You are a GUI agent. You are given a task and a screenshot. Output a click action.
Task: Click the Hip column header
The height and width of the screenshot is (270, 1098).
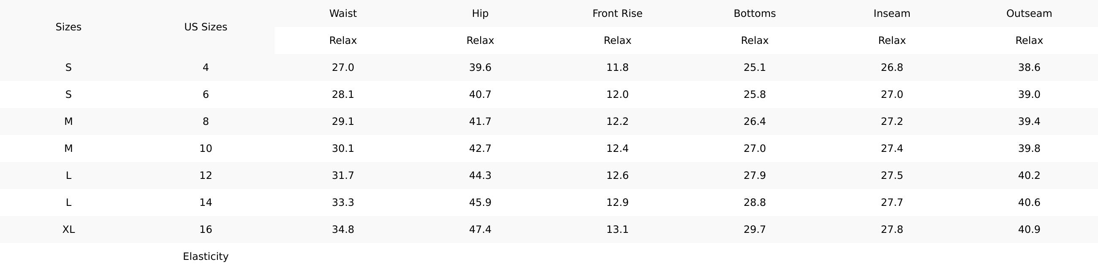click(x=480, y=13)
